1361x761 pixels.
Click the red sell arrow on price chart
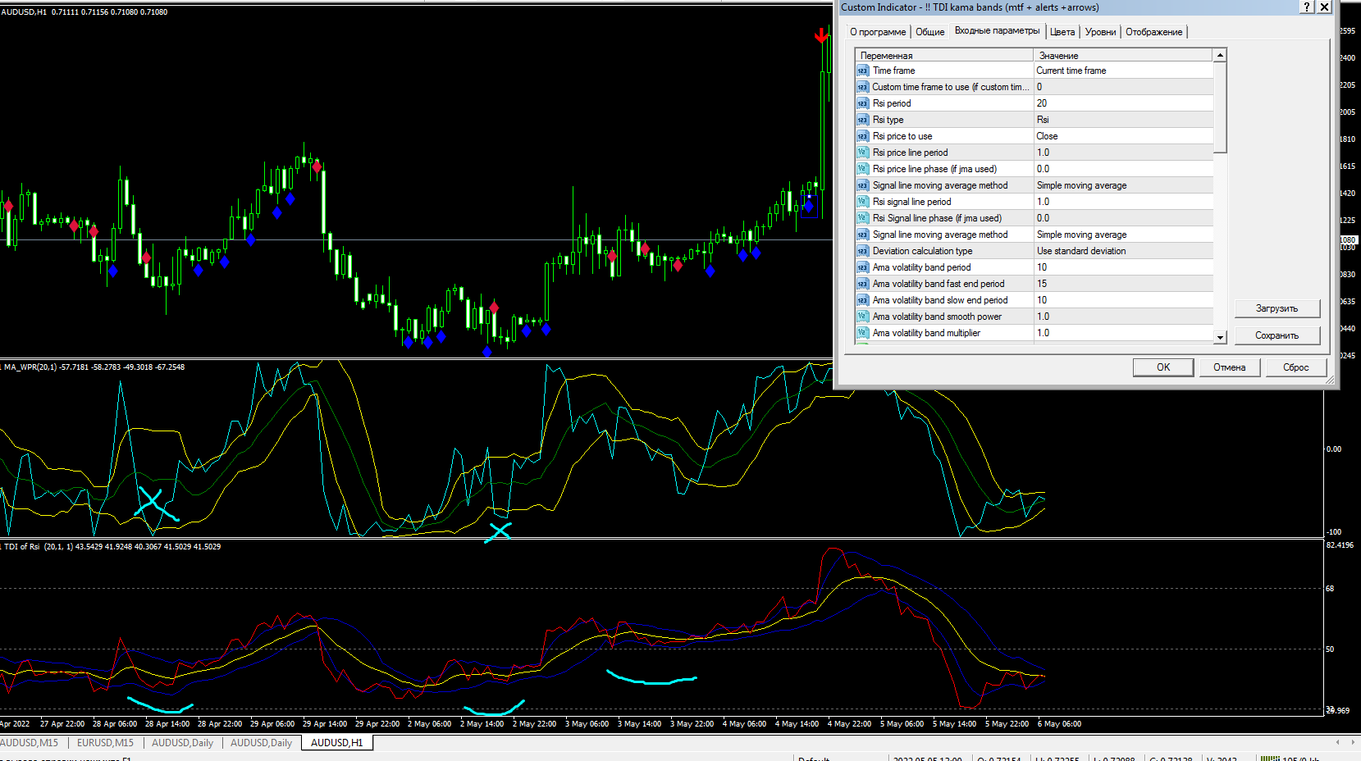click(x=820, y=35)
